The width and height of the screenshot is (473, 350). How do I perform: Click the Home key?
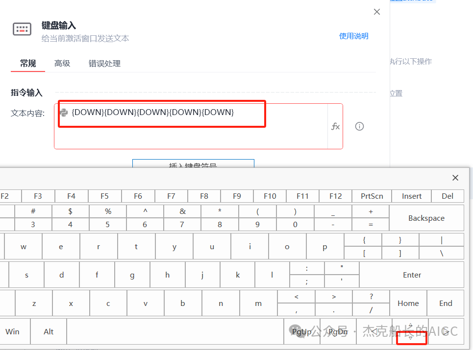click(x=408, y=303)
